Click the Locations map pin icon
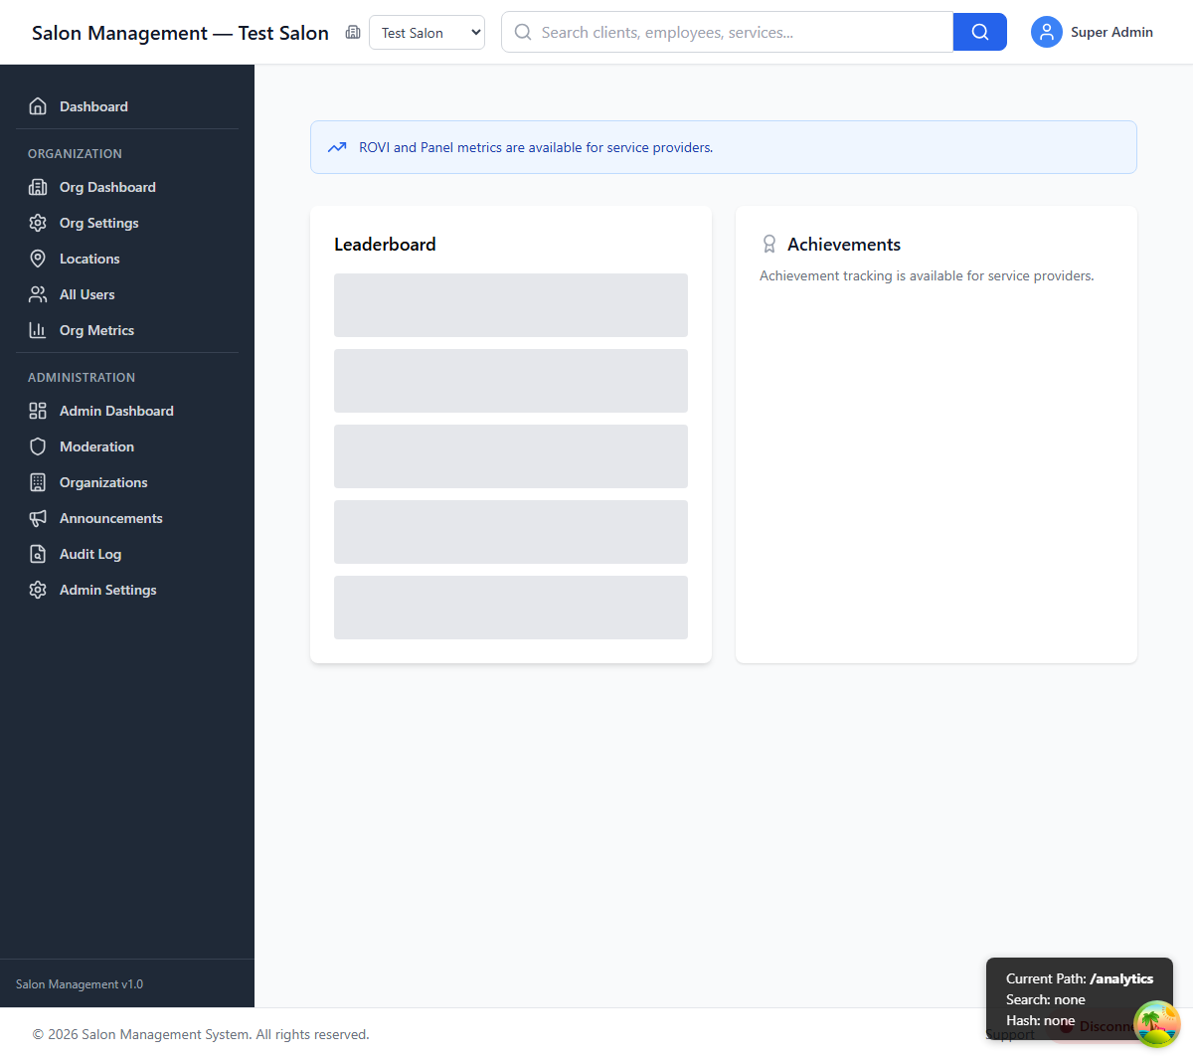1193x1060 pixels. (x=38, y=259)
